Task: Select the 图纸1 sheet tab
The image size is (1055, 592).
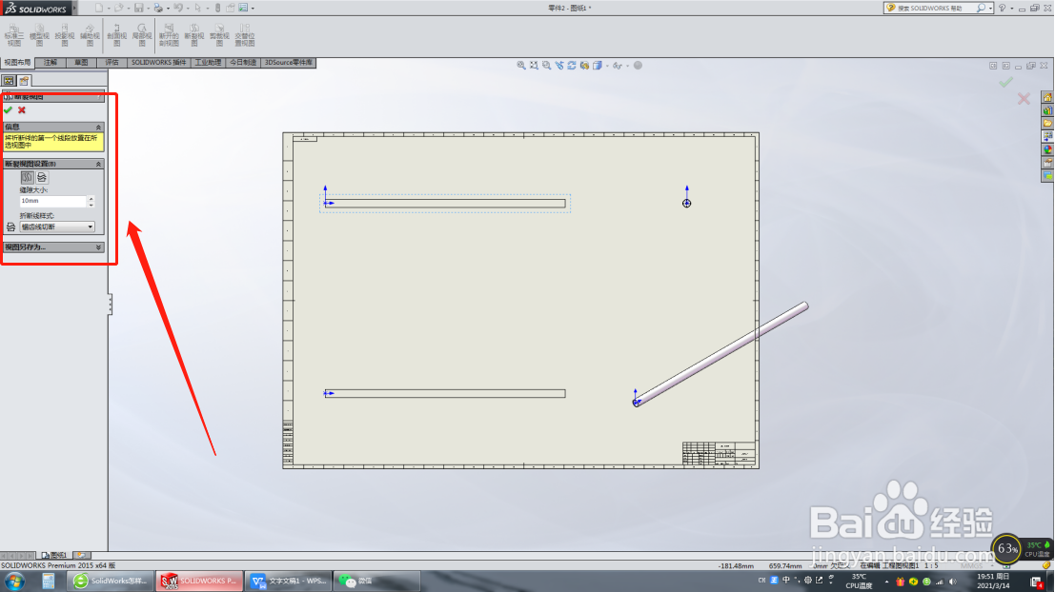Action: [53, 555]
